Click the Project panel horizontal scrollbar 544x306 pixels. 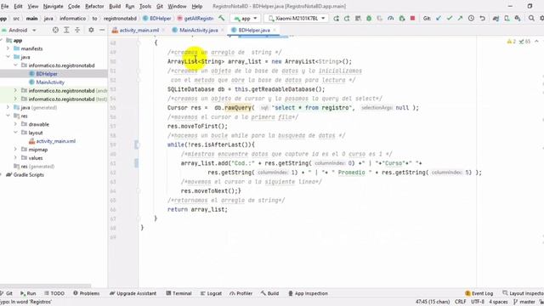click(46, 286)
